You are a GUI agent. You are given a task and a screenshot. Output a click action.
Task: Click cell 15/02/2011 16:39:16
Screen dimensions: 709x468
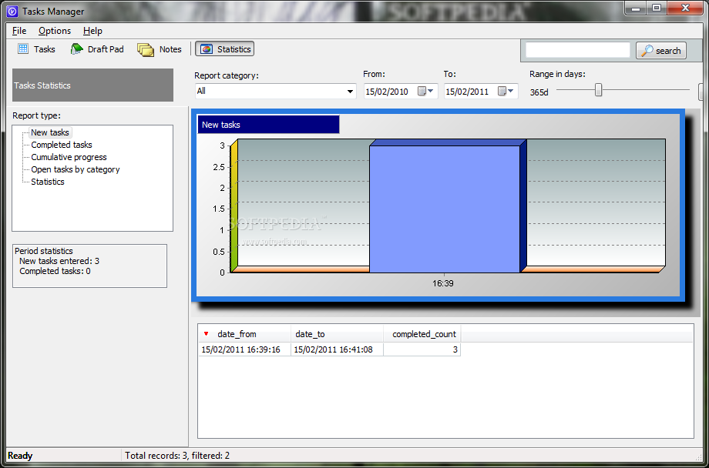tap(244, 349)
